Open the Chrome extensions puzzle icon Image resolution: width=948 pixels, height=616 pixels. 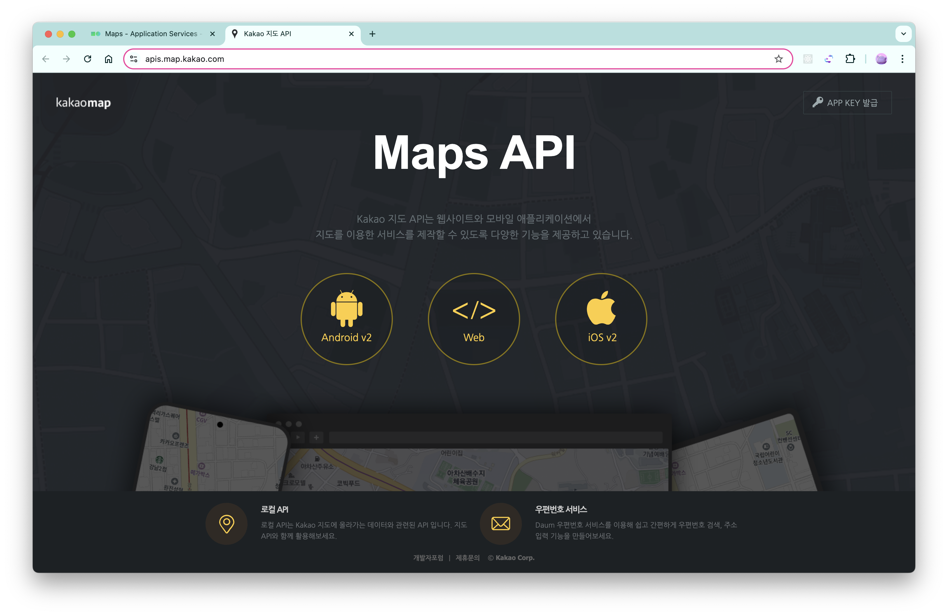(850, 59)
